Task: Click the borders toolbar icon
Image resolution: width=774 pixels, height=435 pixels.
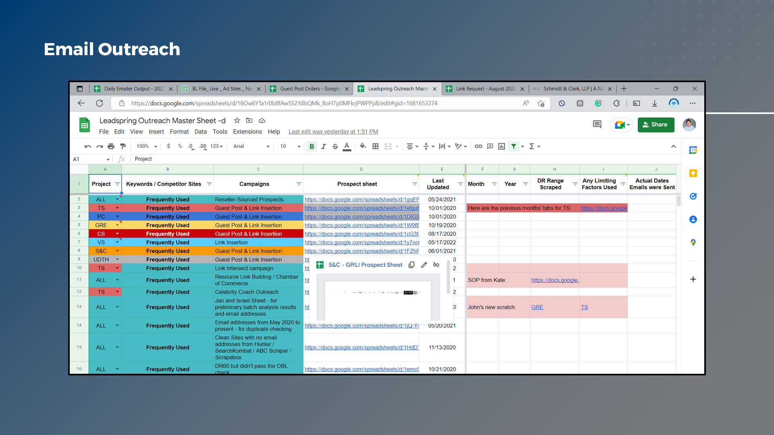Action: click(375, 146)
